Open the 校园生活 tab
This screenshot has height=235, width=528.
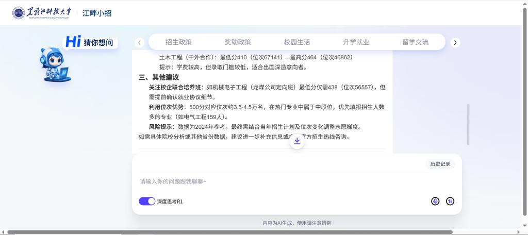point(297,42)
